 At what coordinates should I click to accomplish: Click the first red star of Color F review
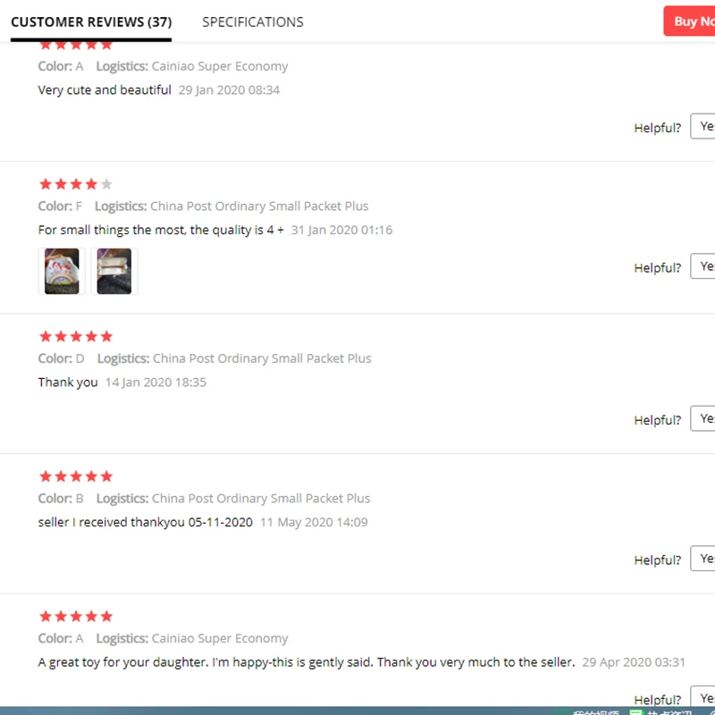tap(46, 184)
